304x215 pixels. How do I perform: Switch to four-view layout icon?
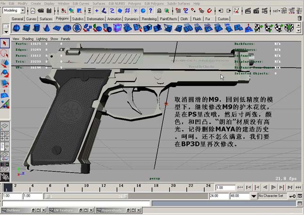click(x=5, y=136)
